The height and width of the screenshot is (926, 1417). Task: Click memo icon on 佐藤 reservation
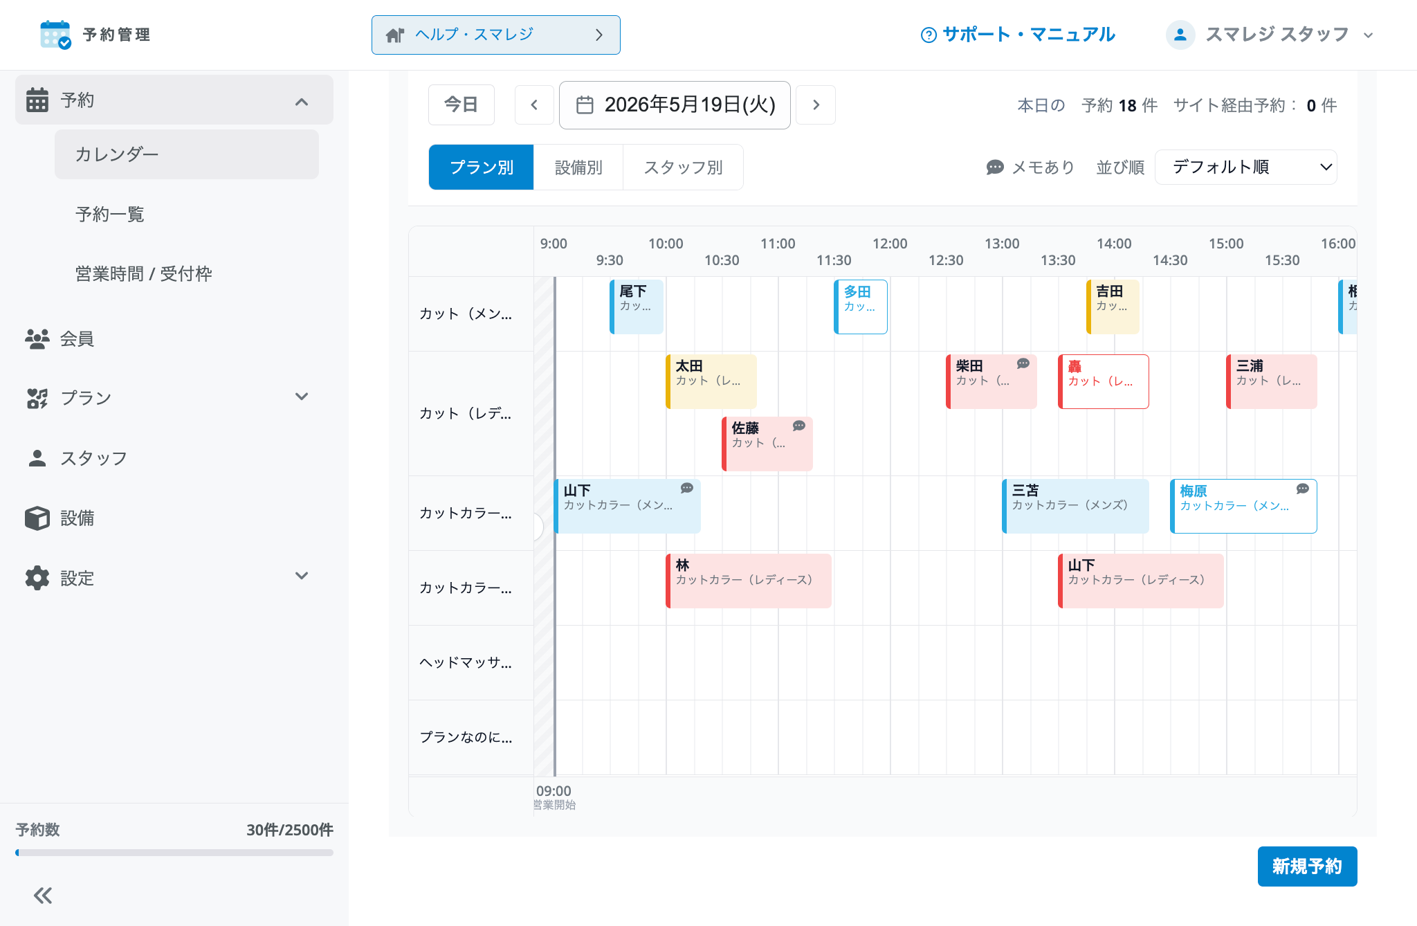799,426
